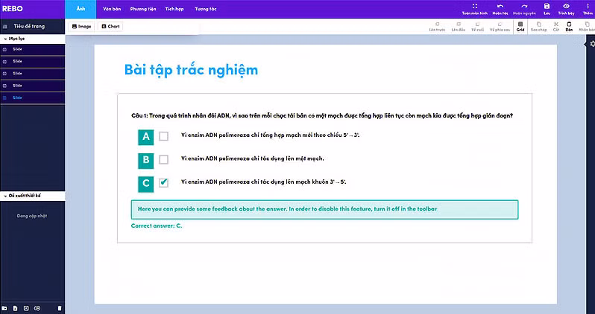Click the teal B answer label
The height and width of the screenshot is (314, 595).
click(x=146, y=160)
